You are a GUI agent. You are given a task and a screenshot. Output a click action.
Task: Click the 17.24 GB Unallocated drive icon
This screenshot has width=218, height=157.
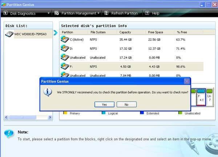(x=65, y=57)
